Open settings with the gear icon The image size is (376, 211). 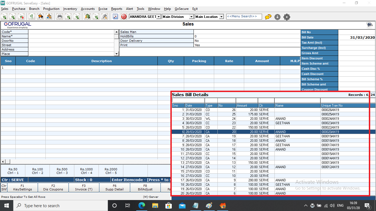[287, 17]
